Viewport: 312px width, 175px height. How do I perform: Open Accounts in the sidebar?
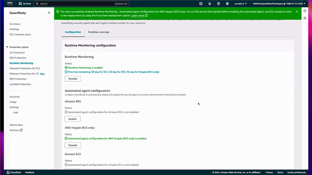coord(15,97)
